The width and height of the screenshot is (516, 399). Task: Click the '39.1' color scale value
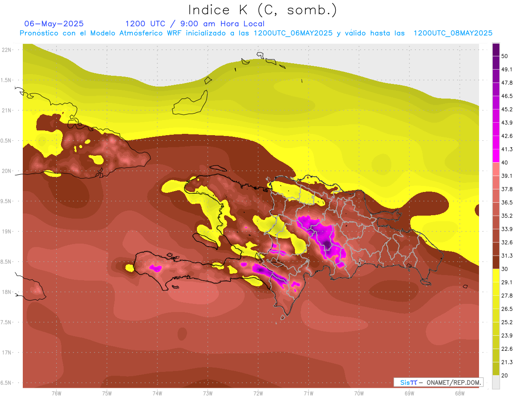[507, 176]
